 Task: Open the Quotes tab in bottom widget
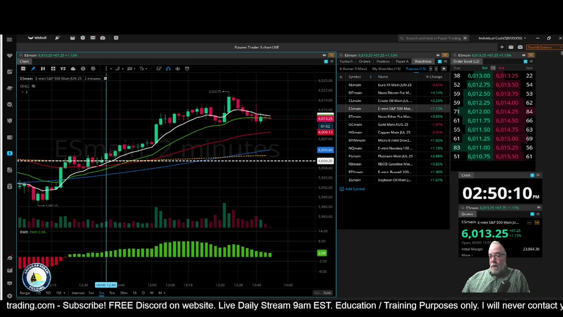point(467,214)
